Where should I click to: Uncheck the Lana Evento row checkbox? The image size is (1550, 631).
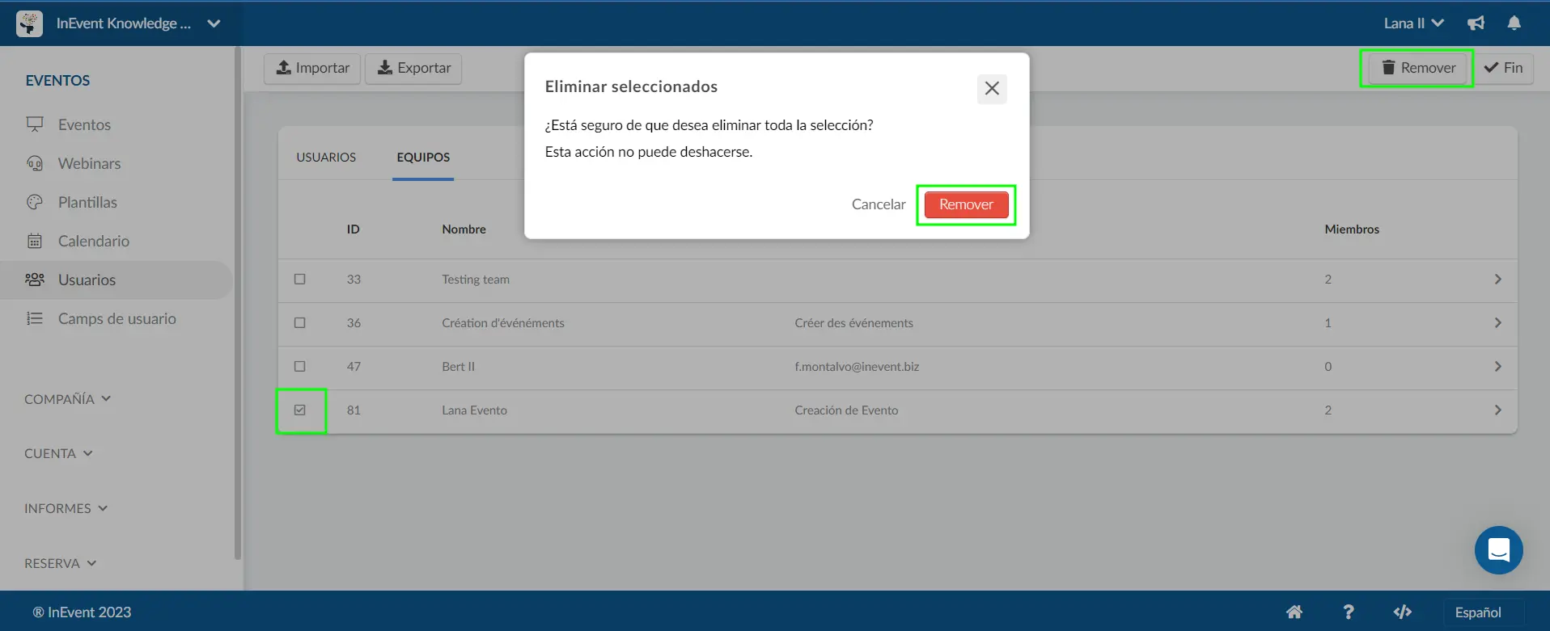[300, 410]
